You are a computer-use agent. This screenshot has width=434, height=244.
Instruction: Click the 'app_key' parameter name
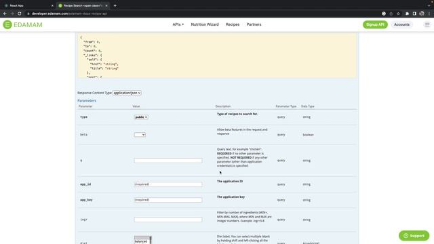(86, 200)
